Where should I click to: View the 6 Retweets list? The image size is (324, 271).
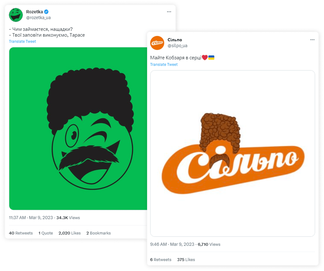click(161, 260)
